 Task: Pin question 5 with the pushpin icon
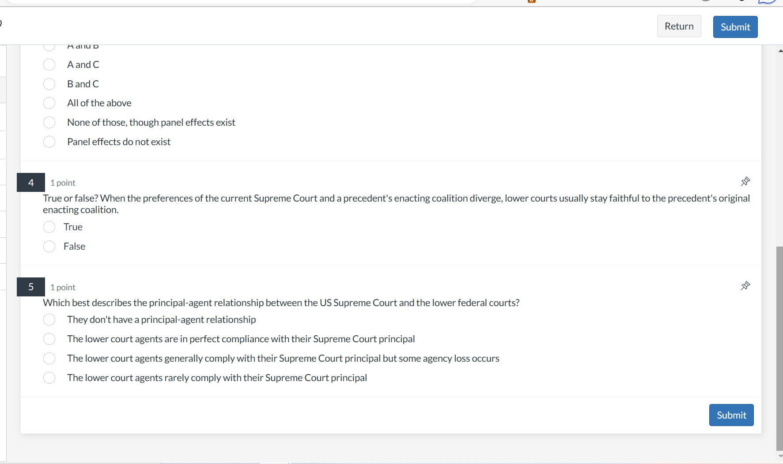[x=745, y=286]
